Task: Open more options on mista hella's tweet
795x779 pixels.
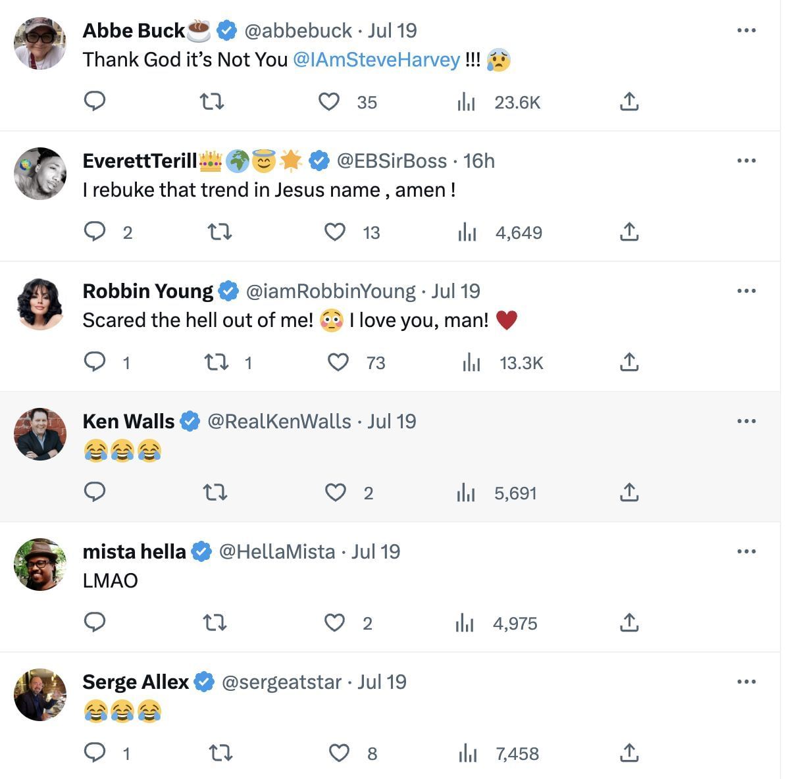Action: (746, 551)
